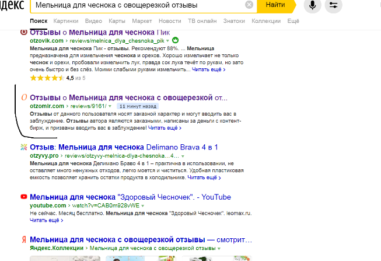Expand dropdown arrow after otzyvy.pro URL
The width and height of the screenshot is (381, 261).
[183, 156]
